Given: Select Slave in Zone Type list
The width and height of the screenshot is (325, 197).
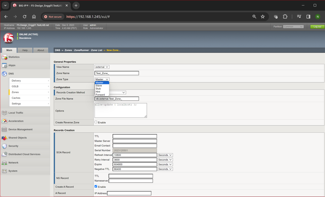Looking at the screenshot, I should [x=99, y=86].
